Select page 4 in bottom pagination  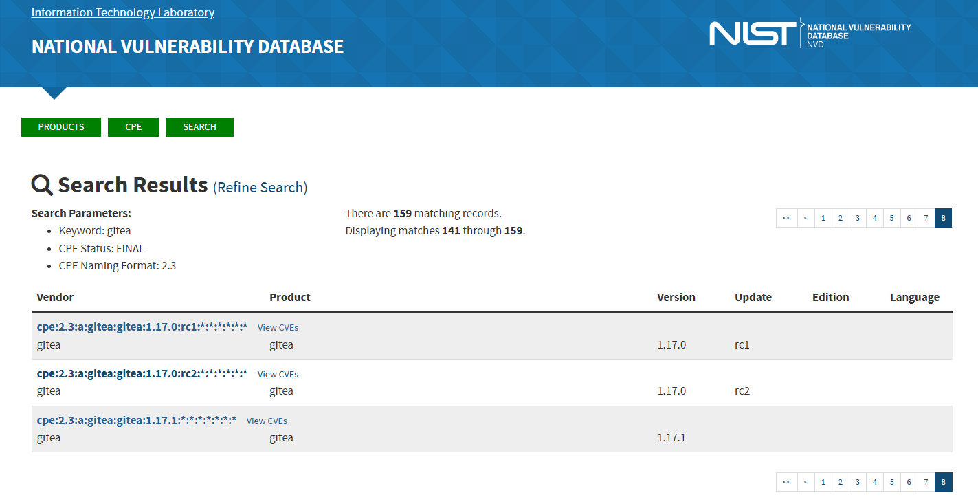pos(875,482)
